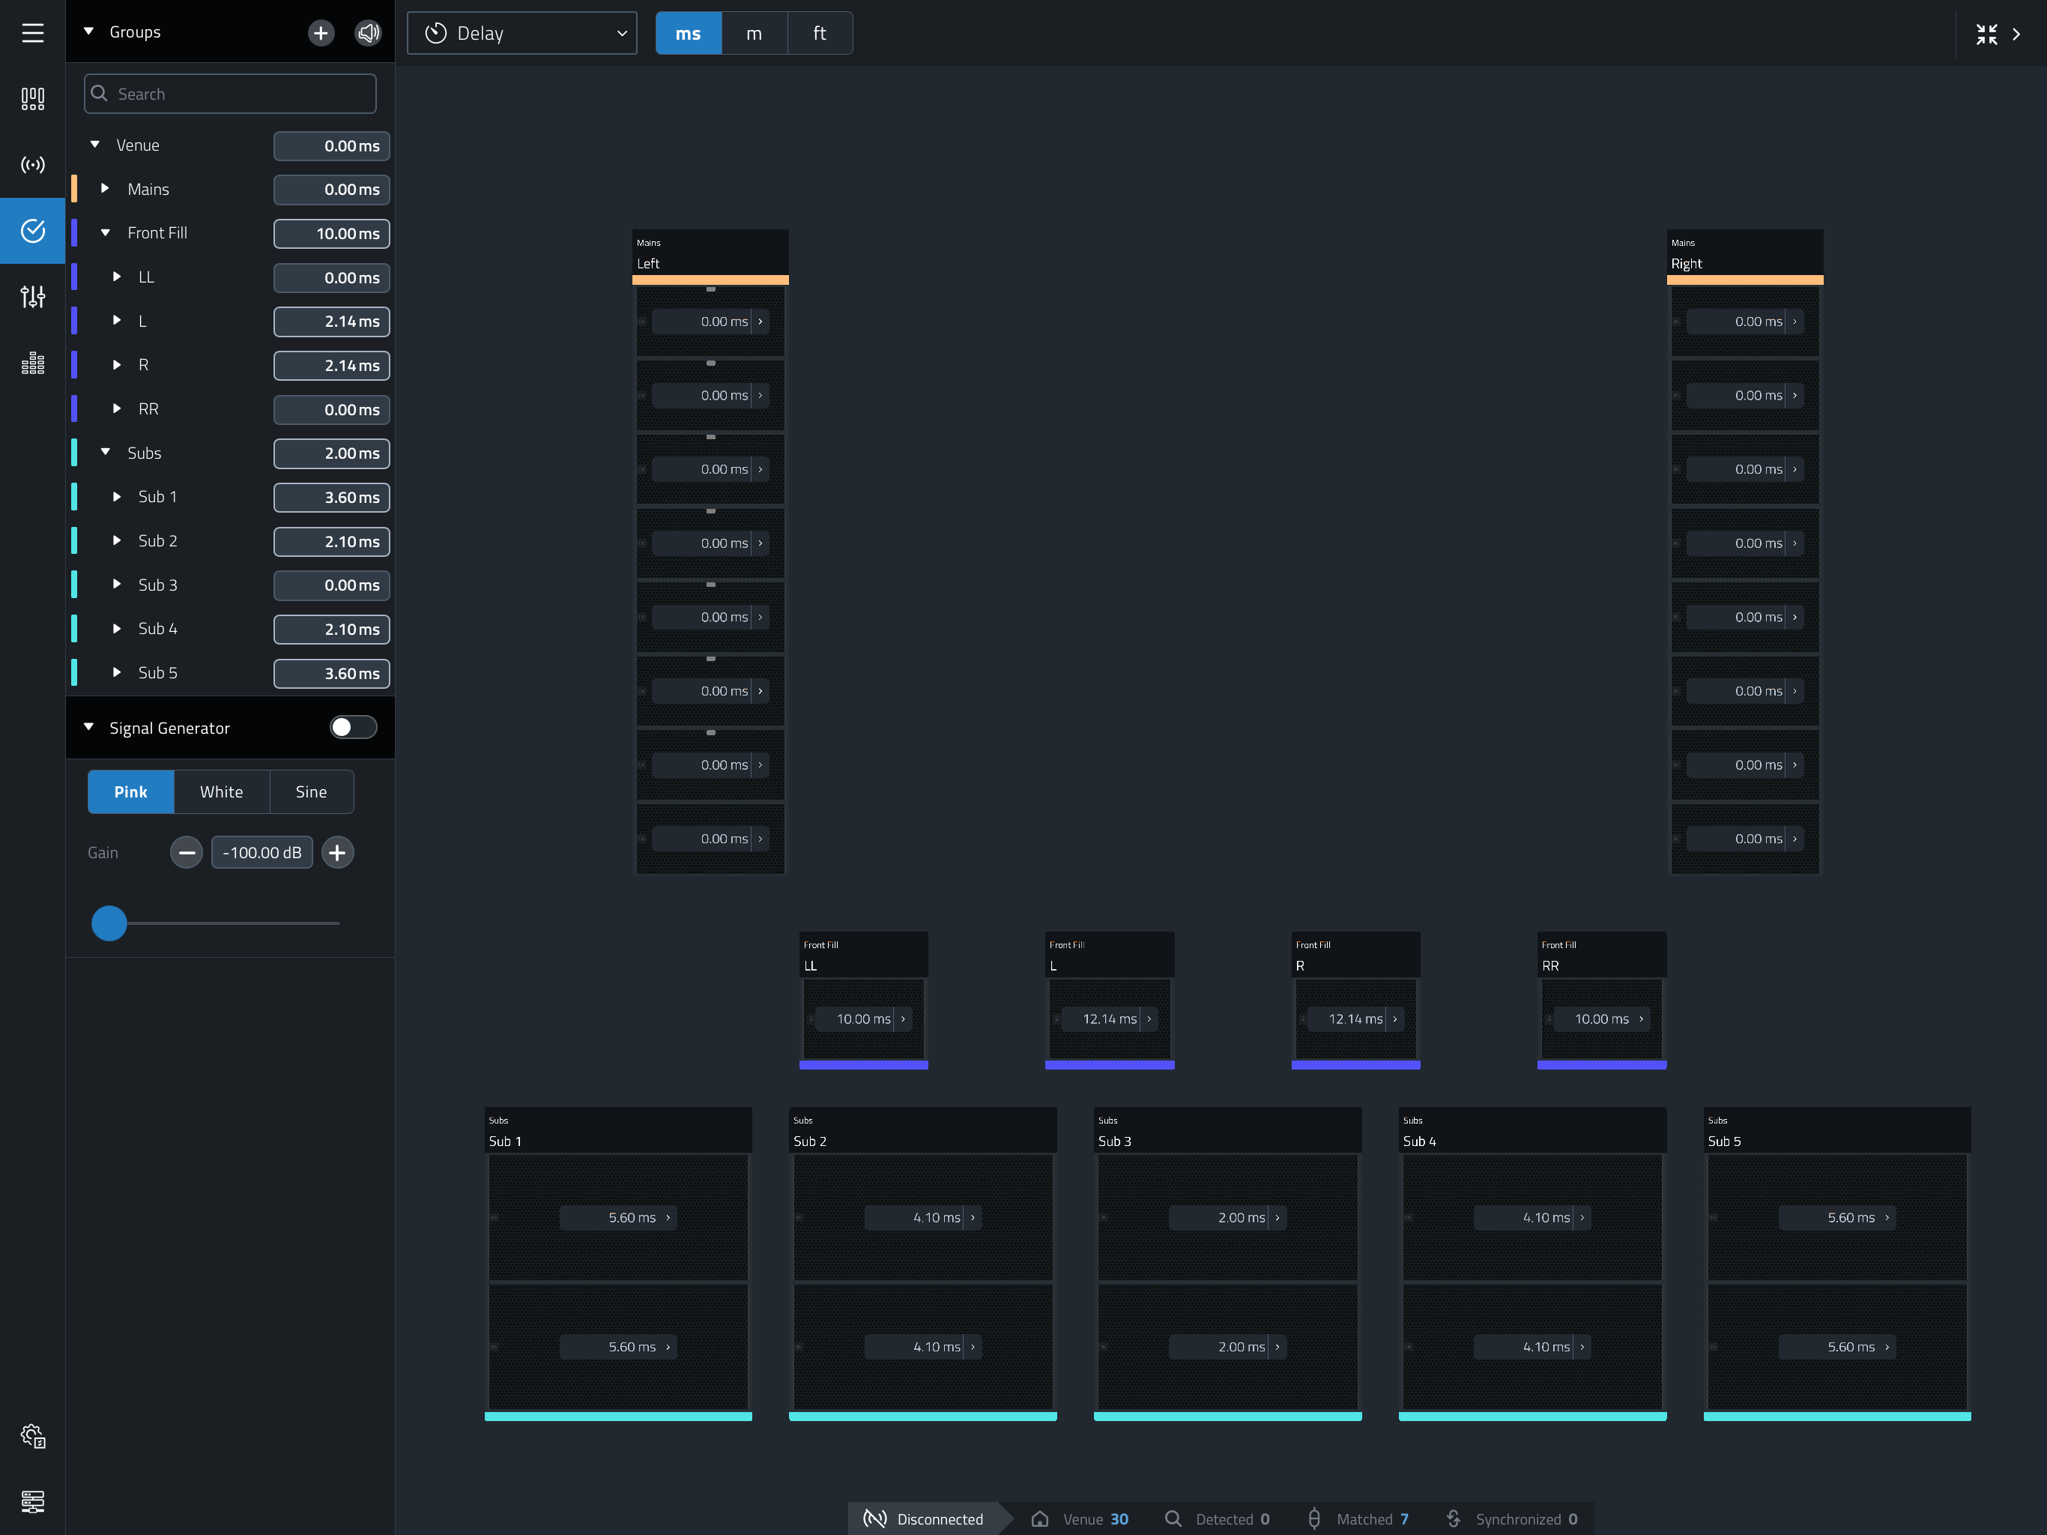This screenshot has width=2047, height=1535.
Task: Click the Venue home status icon
Action: coord(1039,1519)
